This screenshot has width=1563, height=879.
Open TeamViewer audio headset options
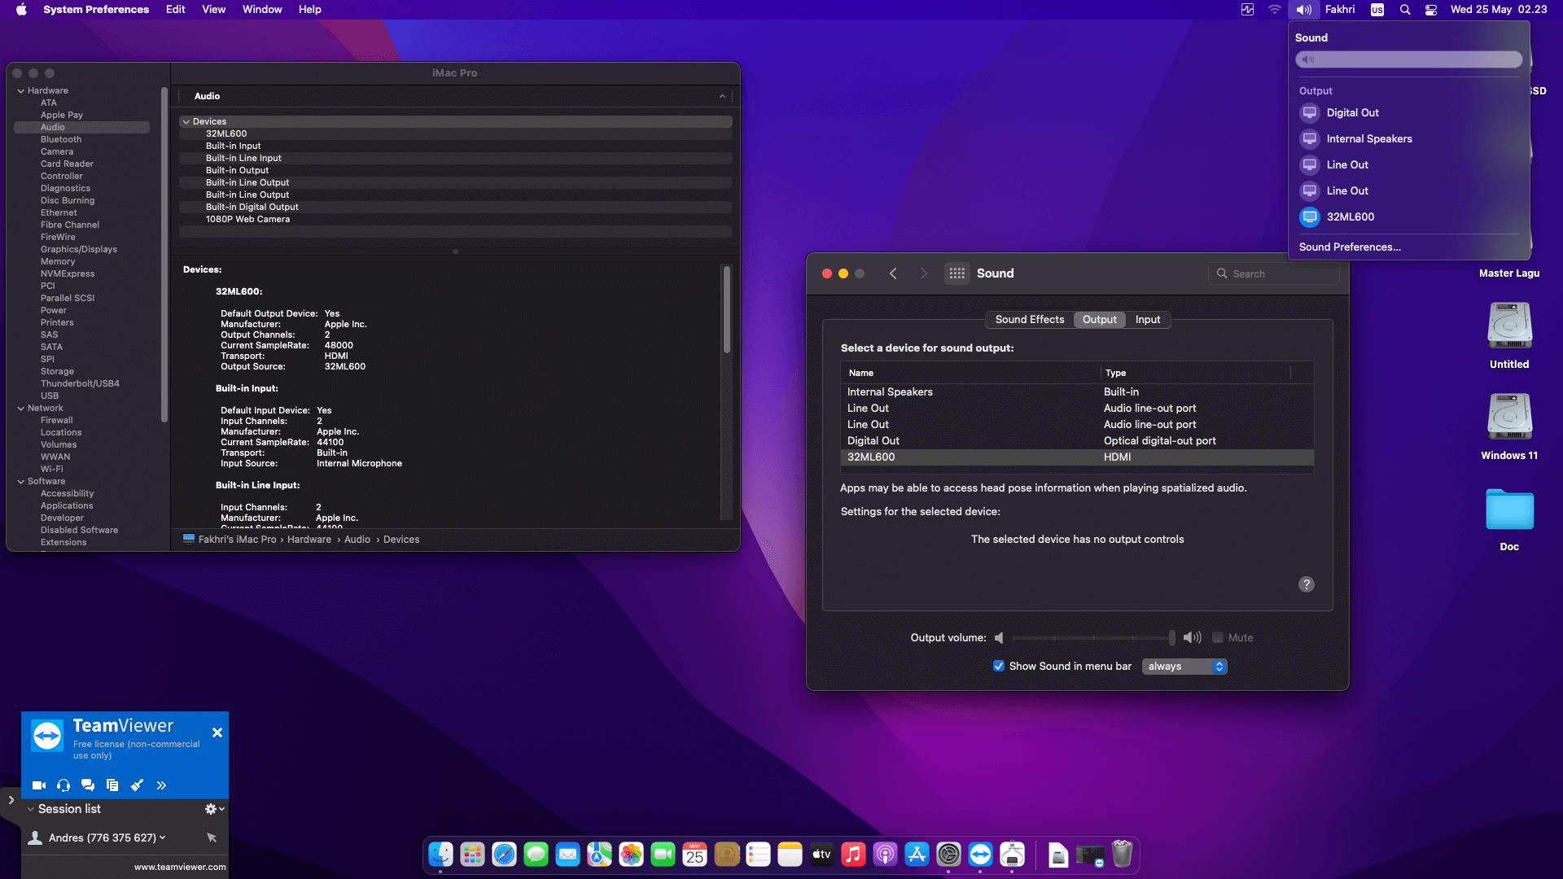(63, 785)
